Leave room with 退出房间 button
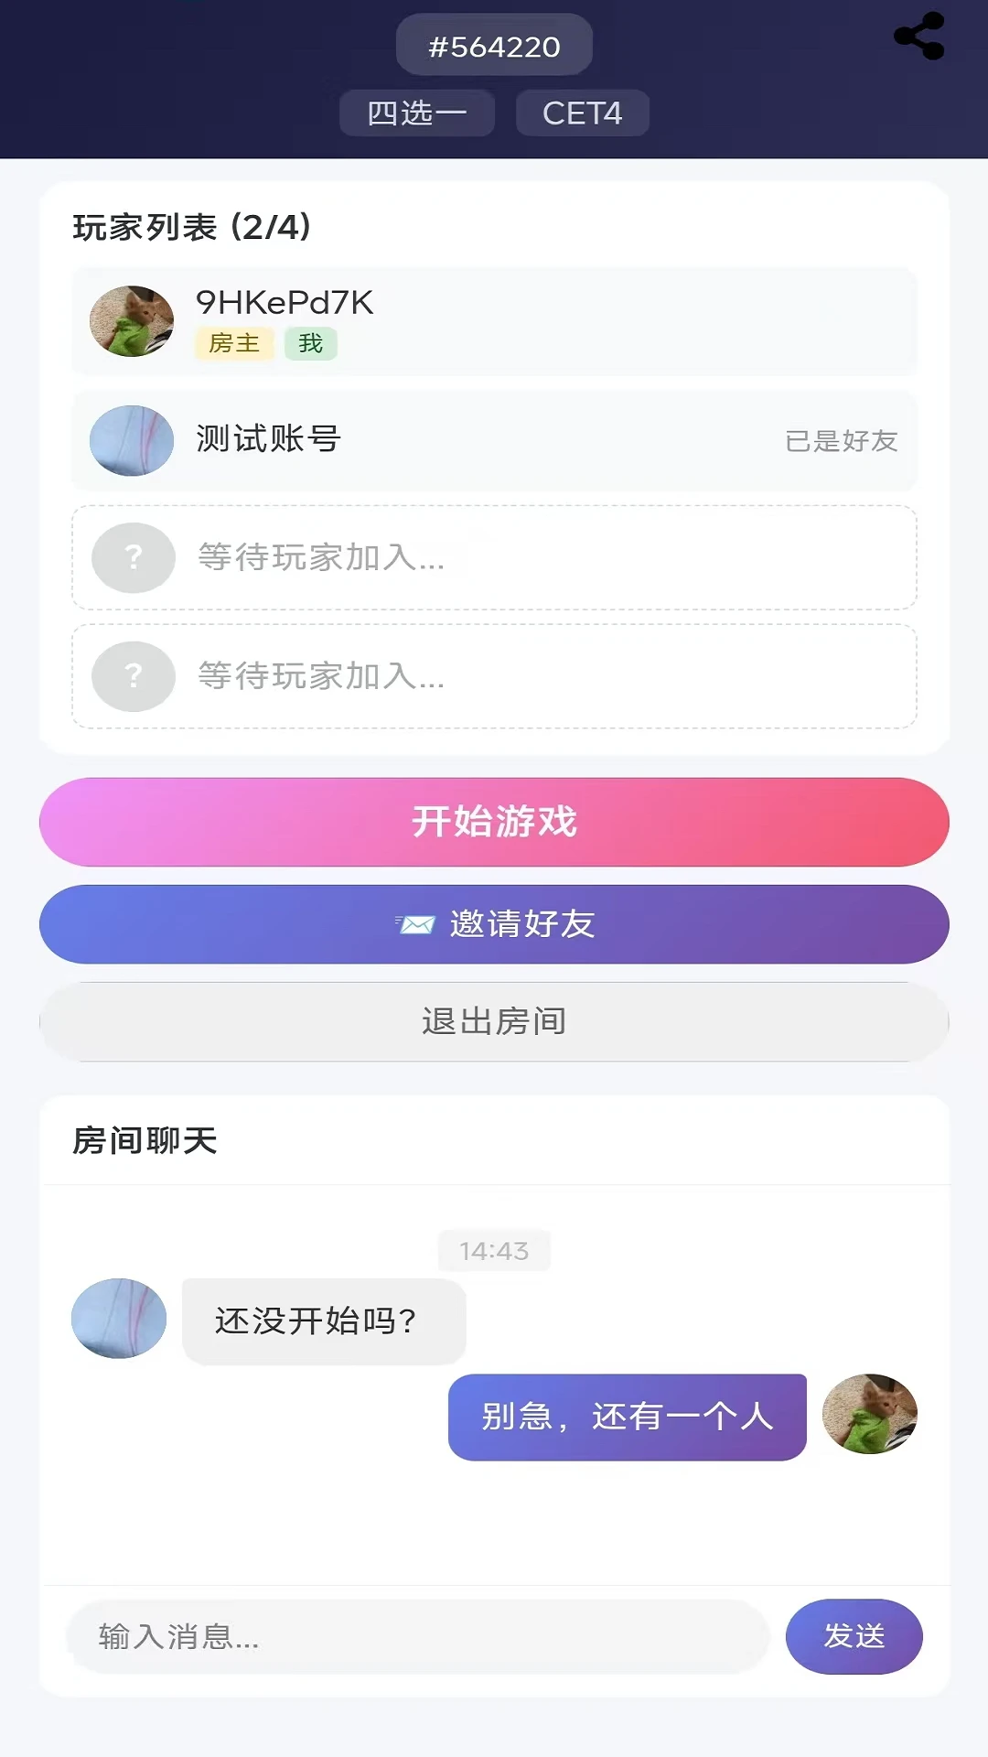The image size is (988, 1757). [494, 1022]
